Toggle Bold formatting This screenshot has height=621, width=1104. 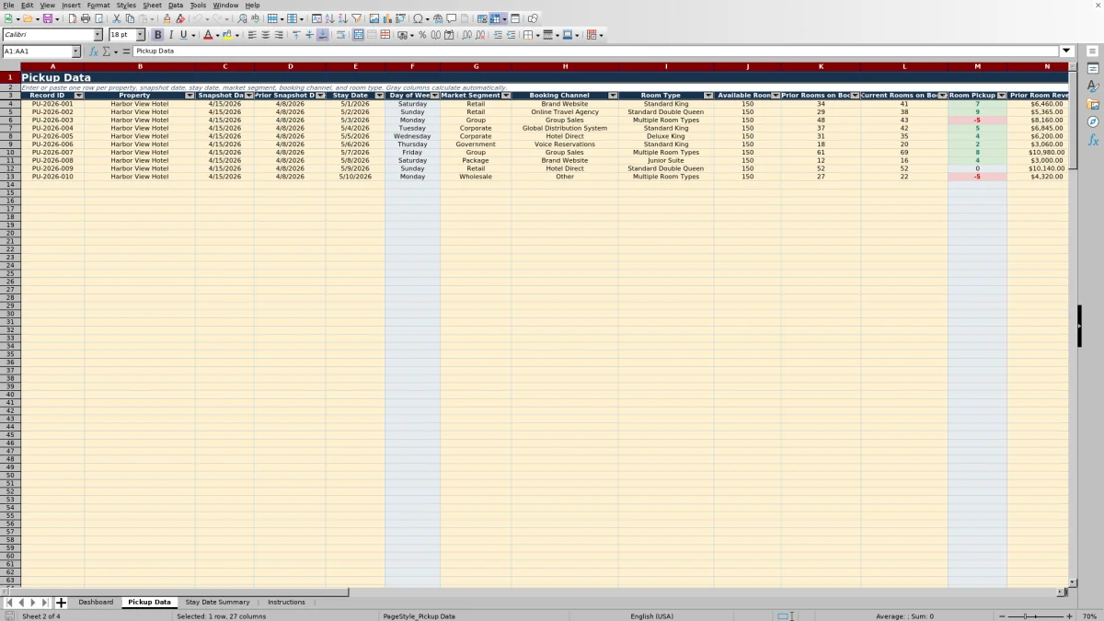tap(157, 35)
